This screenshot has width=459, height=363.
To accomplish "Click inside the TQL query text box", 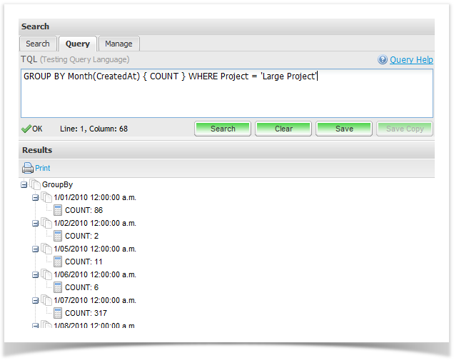I will (x=226, y=96).
